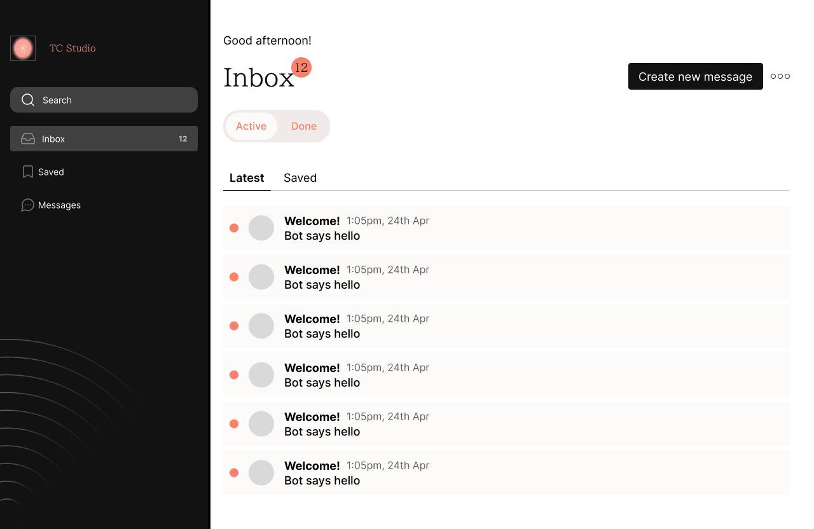Click Create new message button
Image resolution: width=814 pixels, height=529 pixels.
(696, 76)
